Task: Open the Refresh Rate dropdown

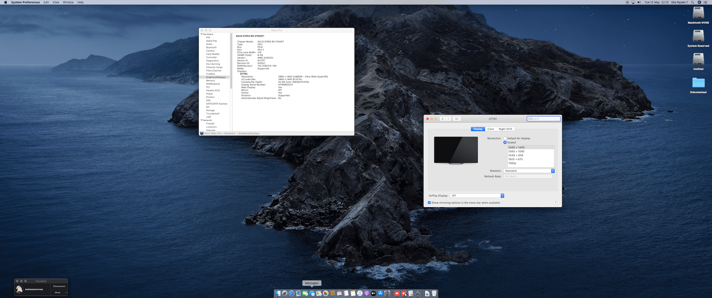Action: (x=529, y=176)
